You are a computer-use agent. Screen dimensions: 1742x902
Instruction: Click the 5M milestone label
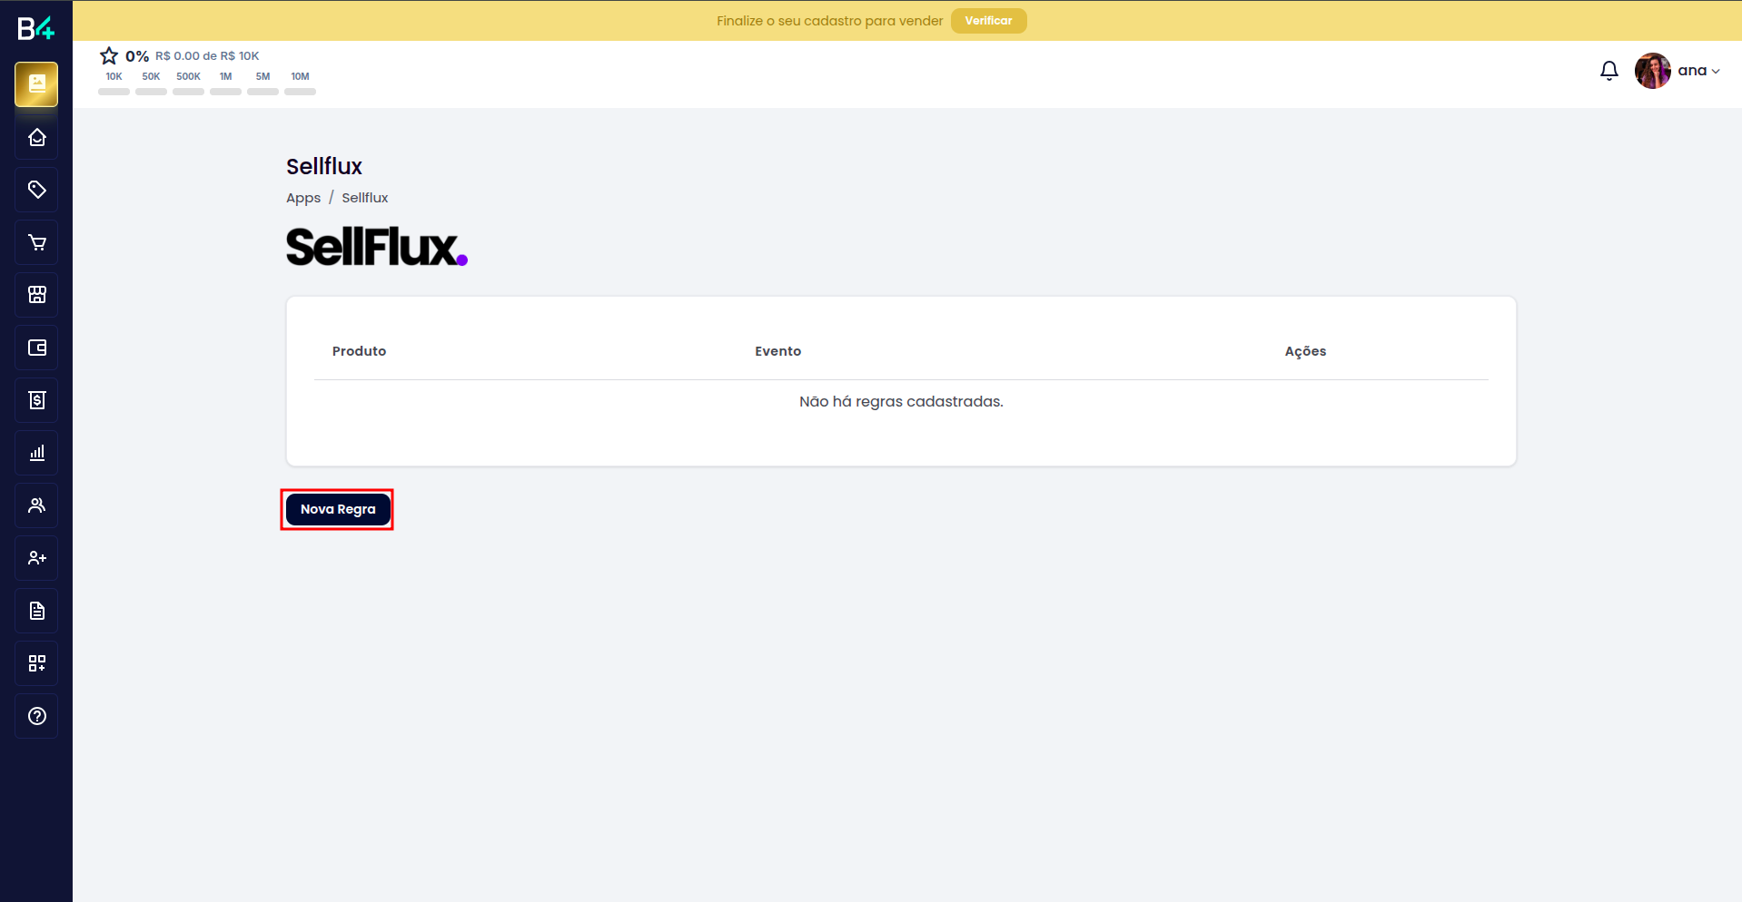[262, 77]
